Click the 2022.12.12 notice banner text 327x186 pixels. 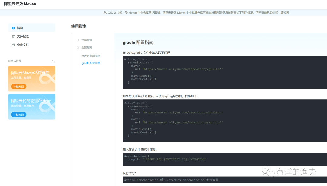(196, 13)
